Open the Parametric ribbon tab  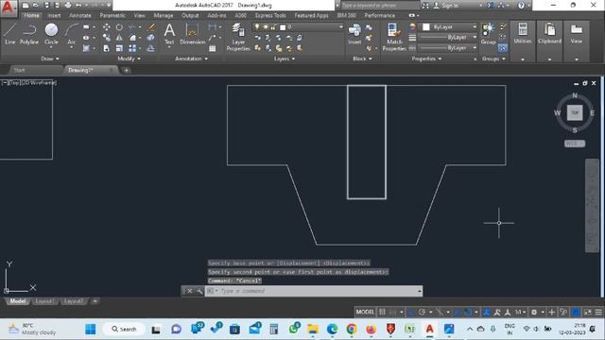[x=112, y=15]
